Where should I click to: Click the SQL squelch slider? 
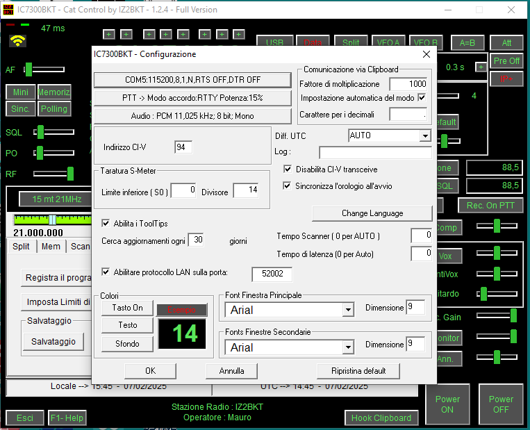(x=53, y=132)
